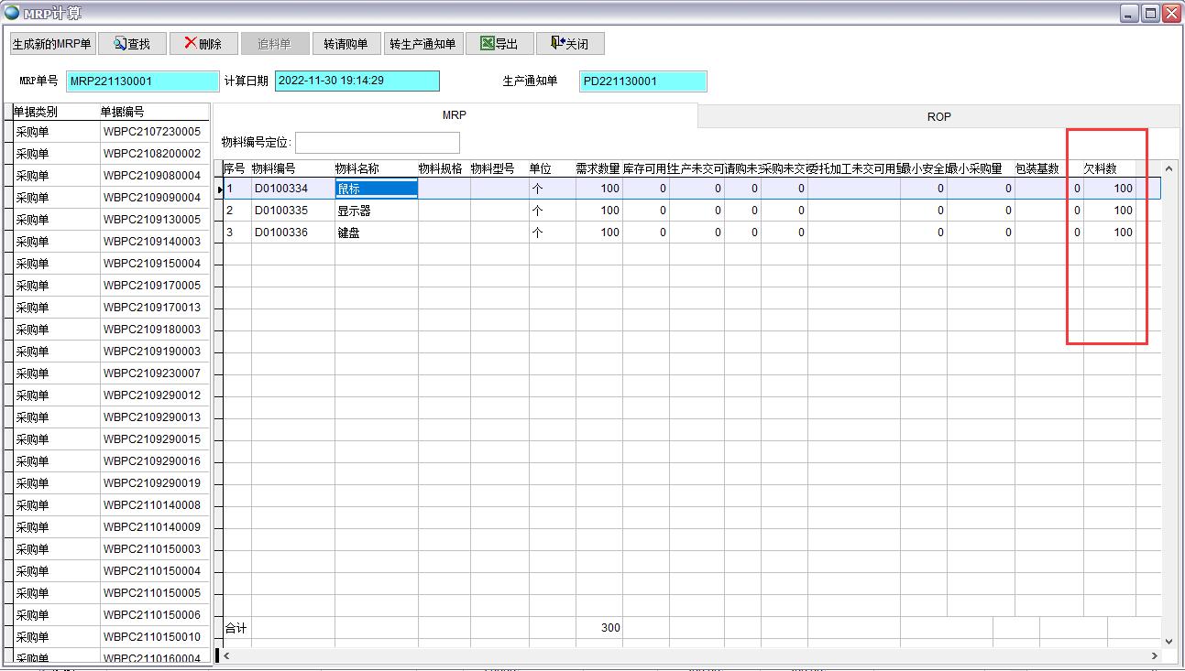
Task: Switch to the ROP tab
Action: tap(938, 116)
